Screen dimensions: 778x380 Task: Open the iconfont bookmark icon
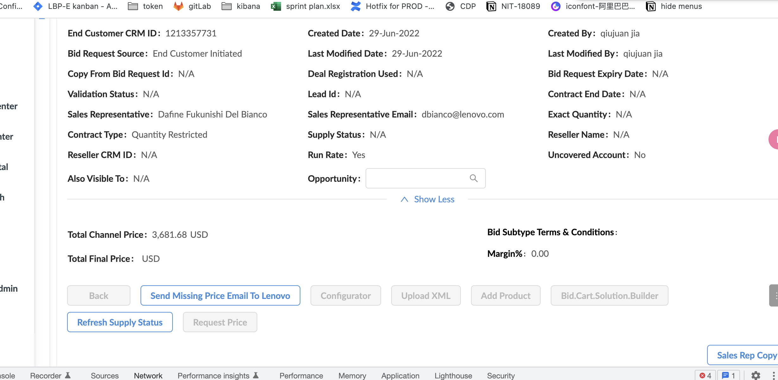click(x=556, y=6)
